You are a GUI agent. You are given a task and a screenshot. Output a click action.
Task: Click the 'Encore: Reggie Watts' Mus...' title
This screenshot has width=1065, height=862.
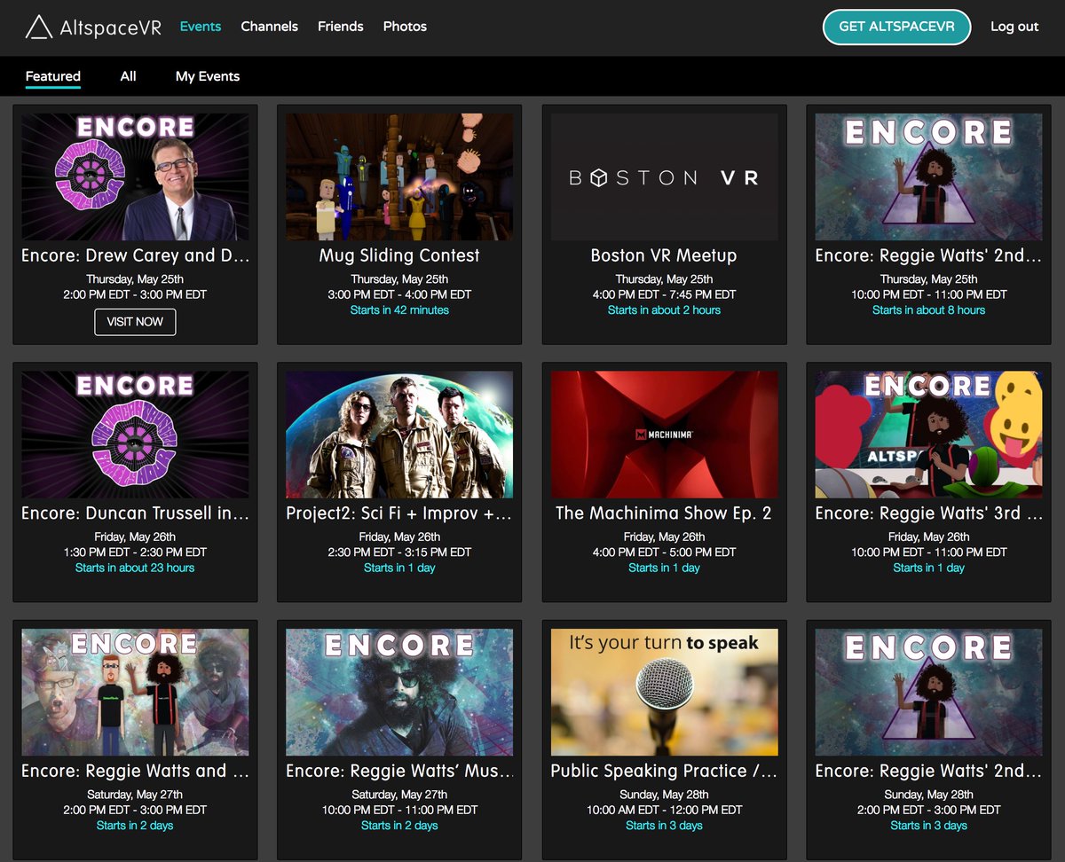coord(399,772)
